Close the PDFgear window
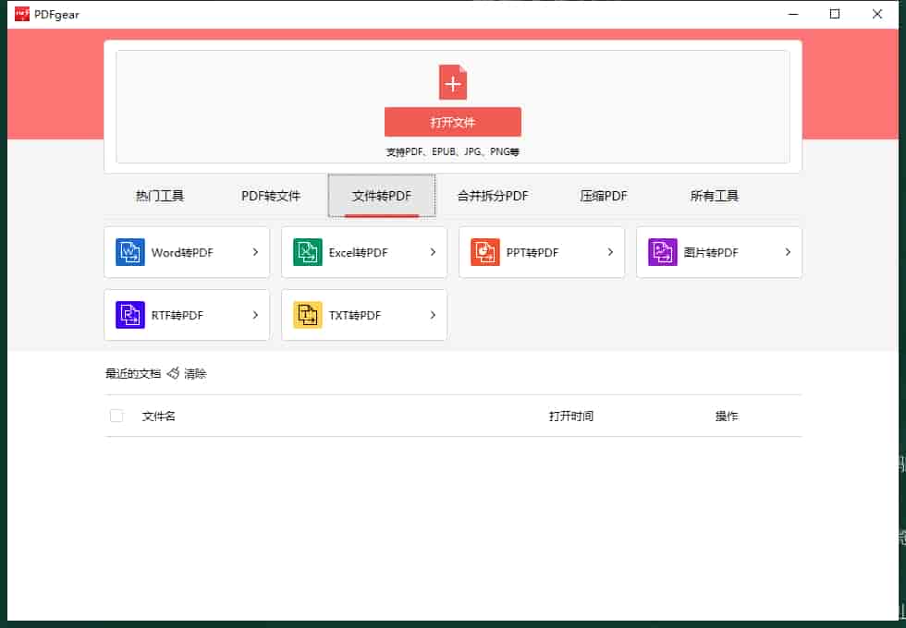Image resolution: width=906 pixels, height=628 pixels. tap(877, 14)
